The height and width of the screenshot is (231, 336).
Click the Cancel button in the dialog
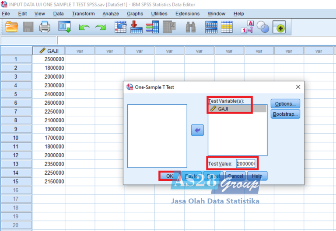click(x=235, y=176)
